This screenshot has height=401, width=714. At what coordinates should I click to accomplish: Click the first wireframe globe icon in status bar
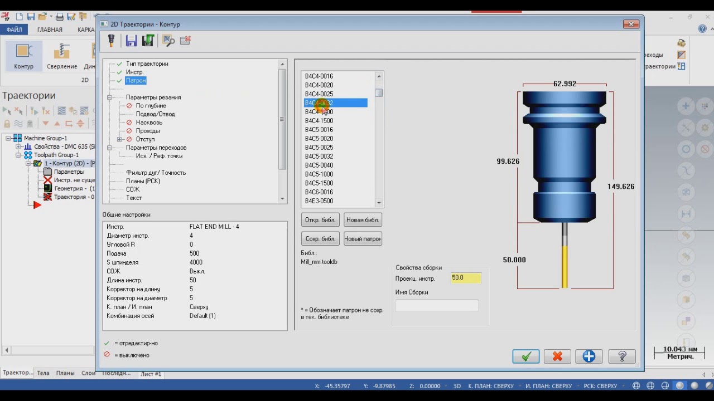[636, 386]
